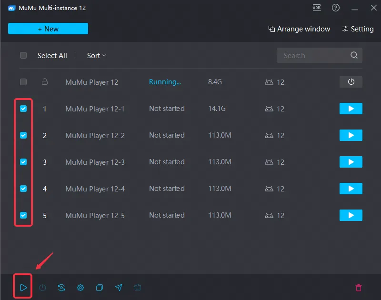The image size is (381, 300).
Task: Click instance name MuMu Player 12-1
Action: click(x=95, y=109)
